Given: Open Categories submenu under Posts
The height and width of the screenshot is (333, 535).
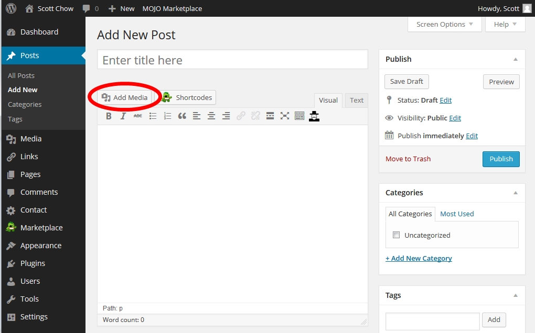Looking at the screenshot, I should pos(25,105).
